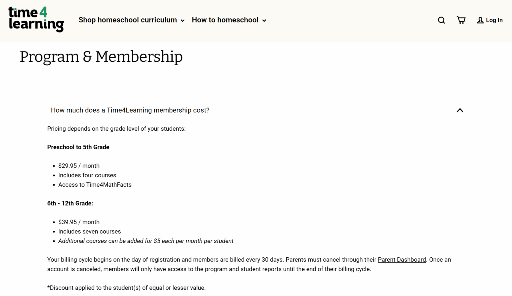Click the Time4Learning logo
The image size is (512, 296).
click(x=36, y=20)
